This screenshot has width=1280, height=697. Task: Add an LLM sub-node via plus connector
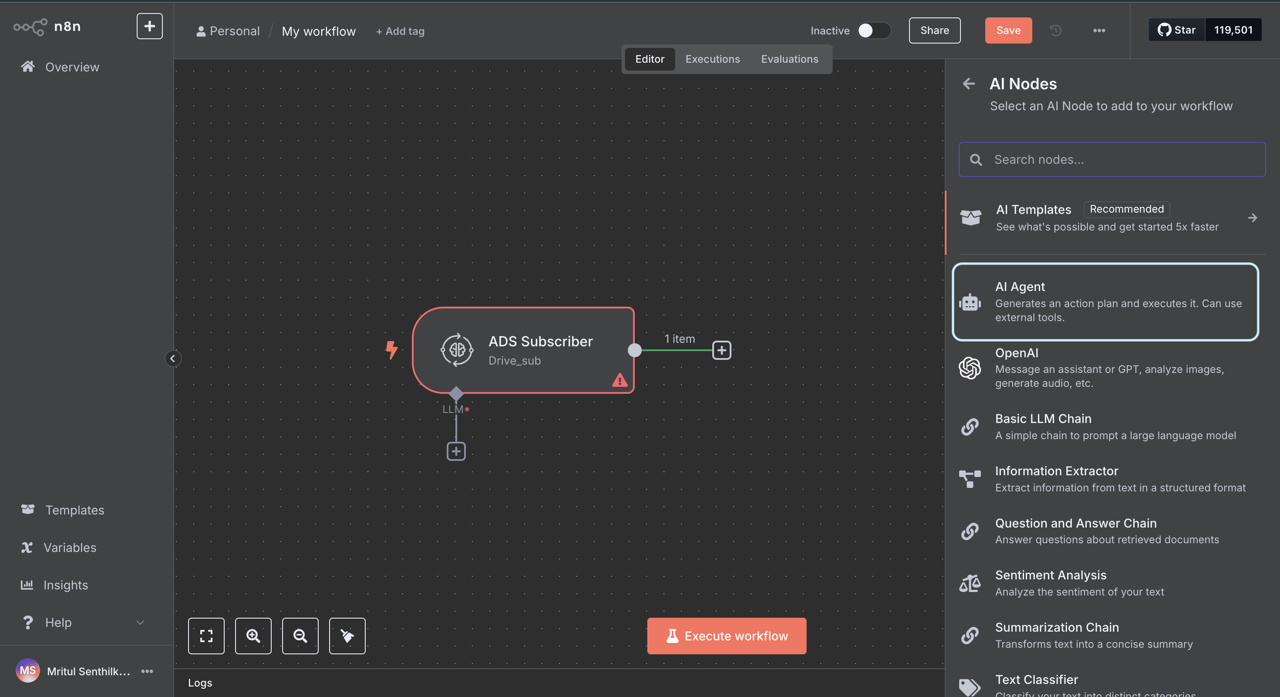(456, 451)
